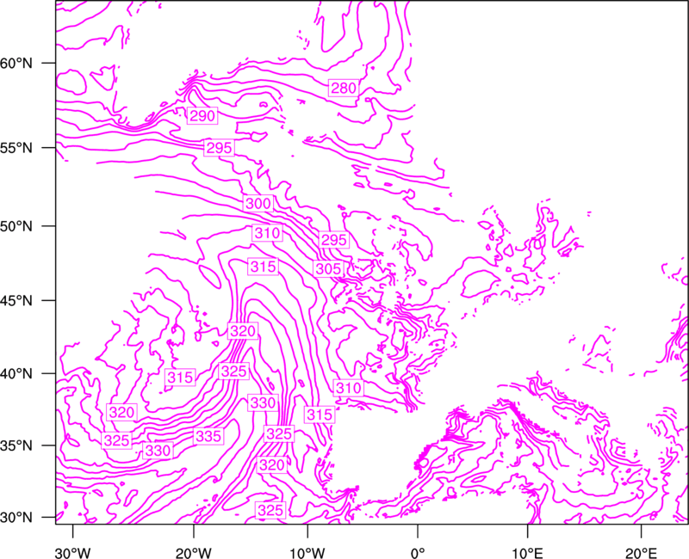Click the 55°N latitude axis label
The height and width of the screenshot is (559, 689).
coord(16,148)
